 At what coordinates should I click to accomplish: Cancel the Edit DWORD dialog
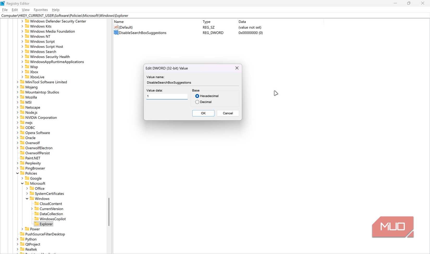coord(228,113)
